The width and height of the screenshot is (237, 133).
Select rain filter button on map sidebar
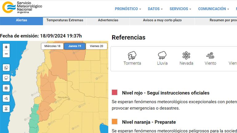coord(6,78)
